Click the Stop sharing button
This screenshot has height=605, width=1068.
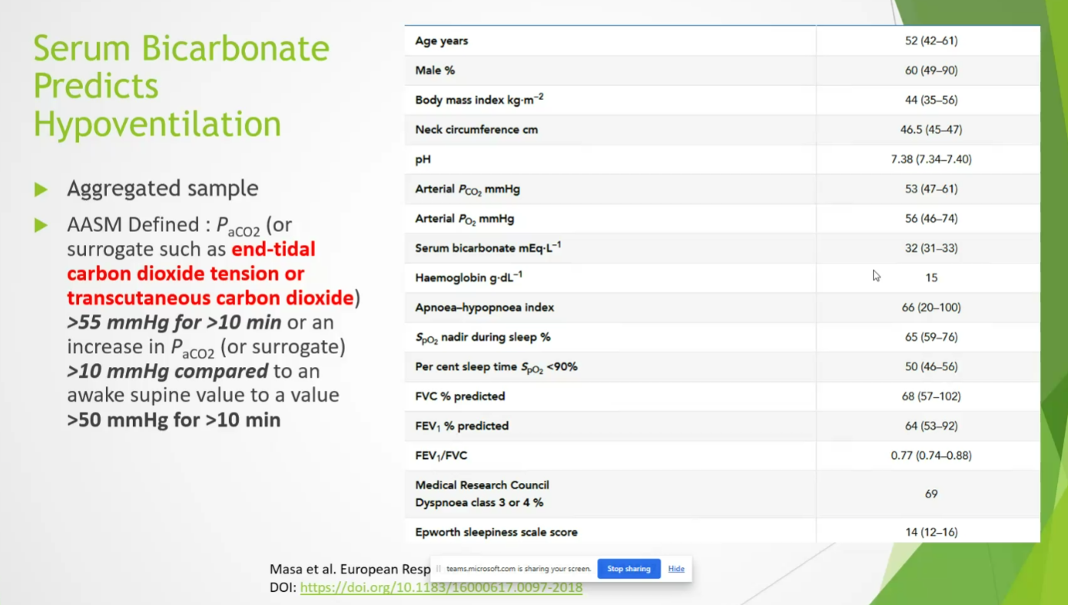click(629, 569)
